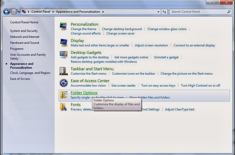Click Connect to an external display

(194, 45)
